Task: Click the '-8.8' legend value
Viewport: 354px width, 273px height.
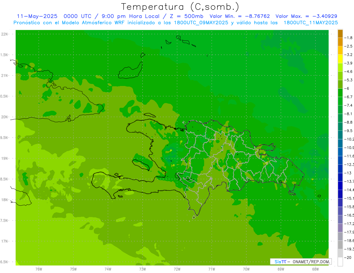Action: 349,122
